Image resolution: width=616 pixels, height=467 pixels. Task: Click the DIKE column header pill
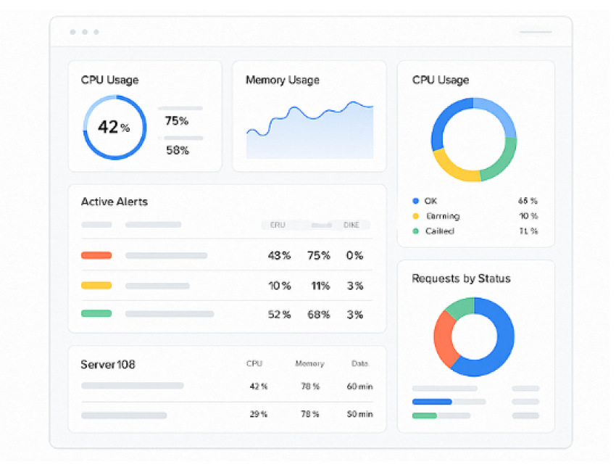point(351,225)
